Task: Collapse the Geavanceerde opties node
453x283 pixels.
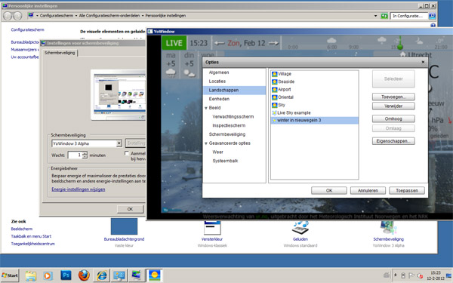Action: tap(206, 143)
